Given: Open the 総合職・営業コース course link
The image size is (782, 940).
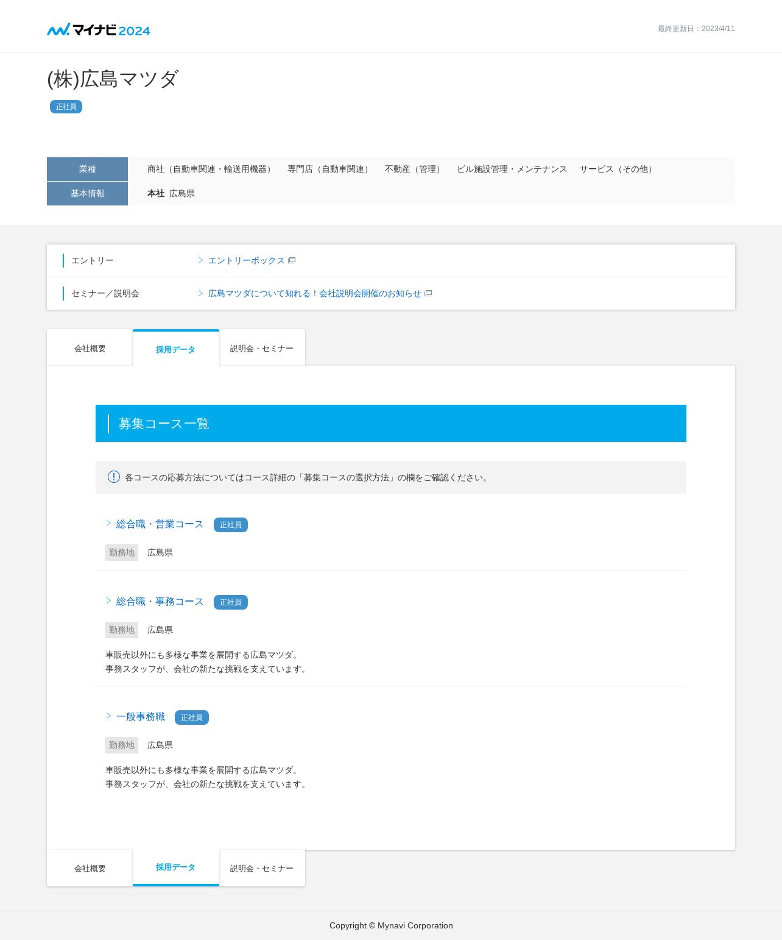Looking at the screenshot, I should pyautogui.click(x=160, y=524).
